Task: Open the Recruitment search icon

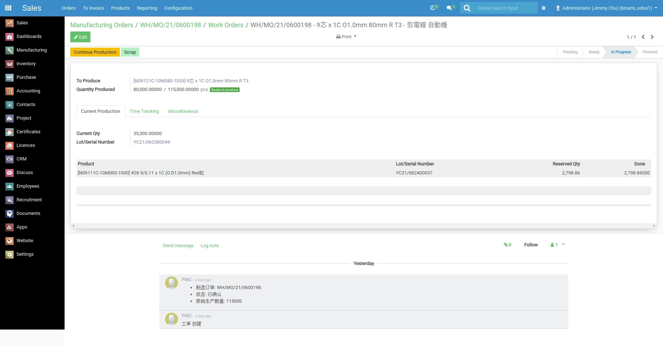Action: coord(10,200)
